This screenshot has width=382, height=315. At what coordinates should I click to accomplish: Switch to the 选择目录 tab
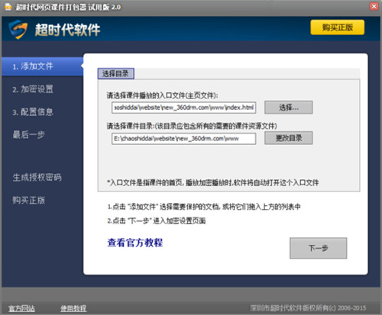pyautogui.click(x=116, y=74)
